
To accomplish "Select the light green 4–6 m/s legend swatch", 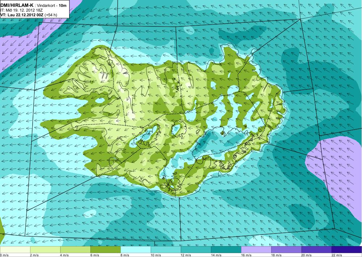I will click(x=75, y=250).
